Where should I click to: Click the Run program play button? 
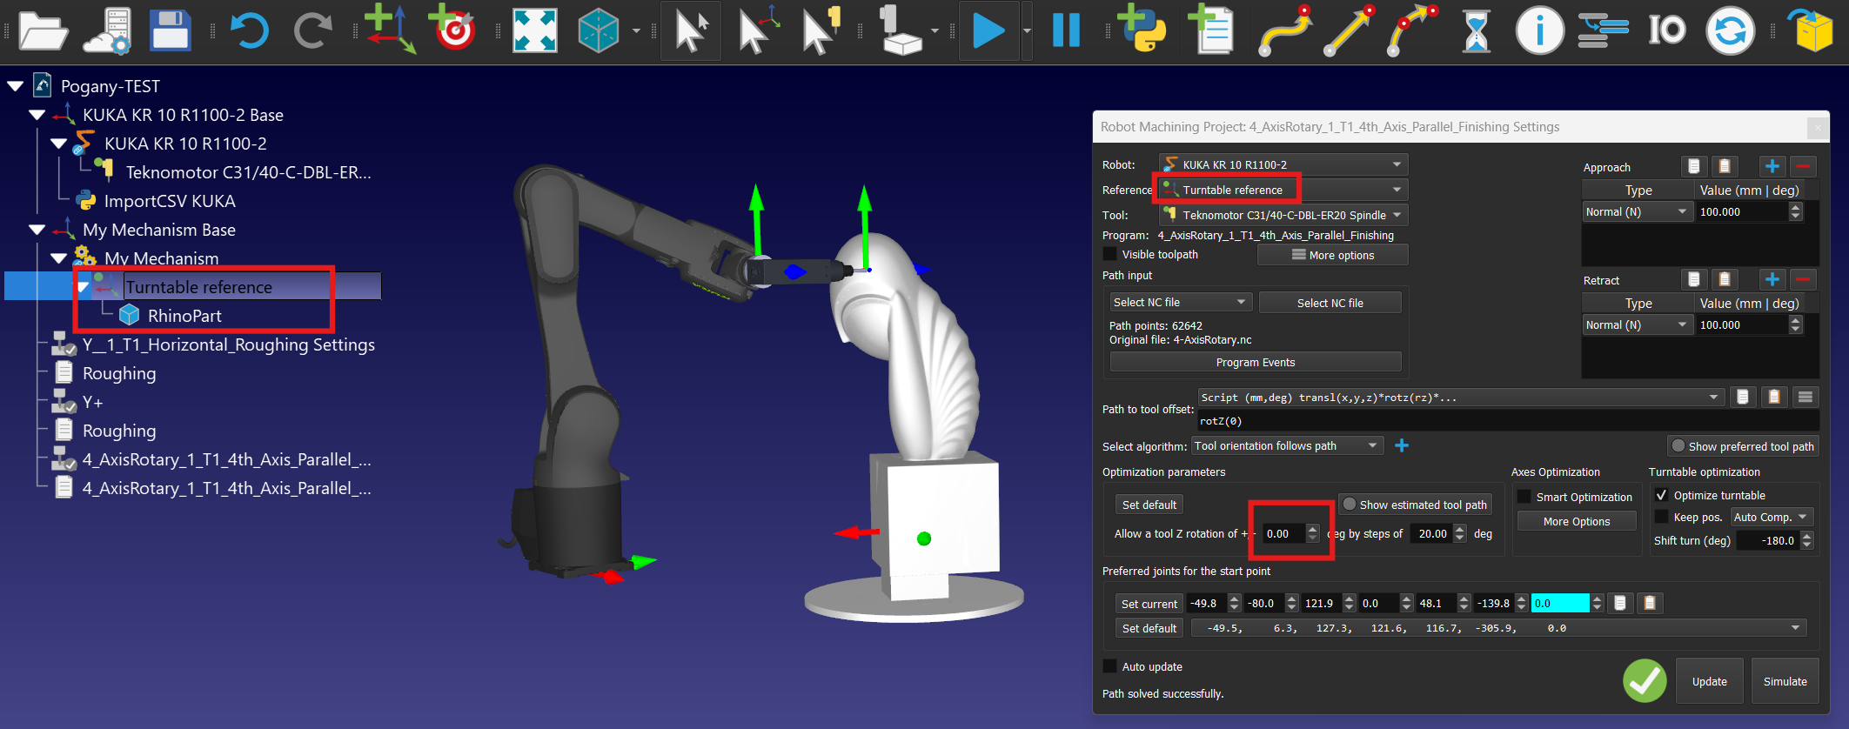988,30
